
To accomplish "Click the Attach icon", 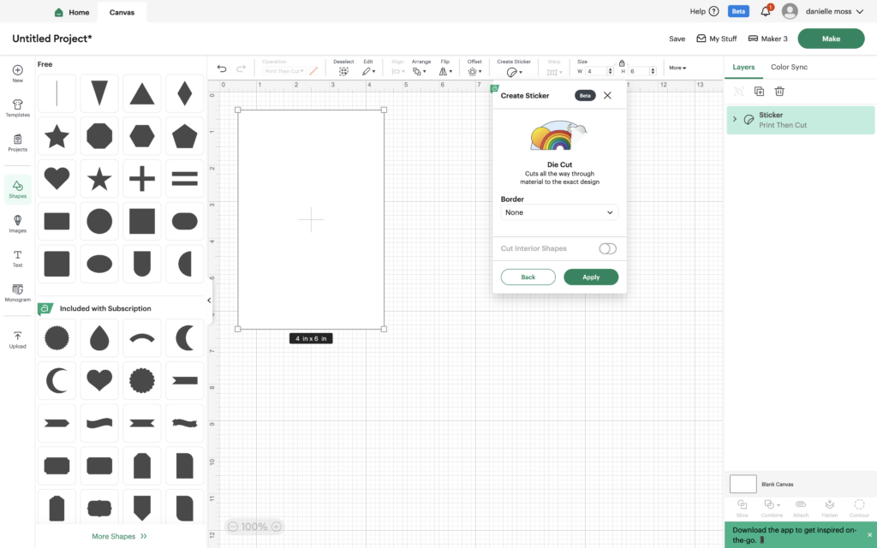I will click(801, 506).
